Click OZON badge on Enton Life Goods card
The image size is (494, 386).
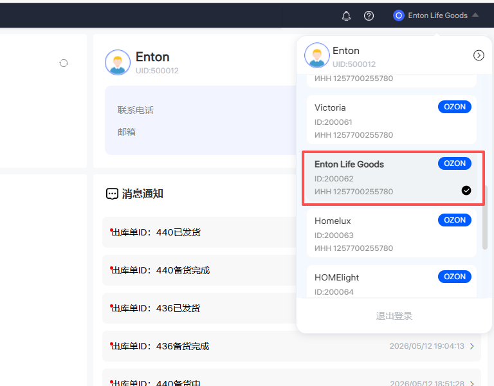click(x=455, y=163)
